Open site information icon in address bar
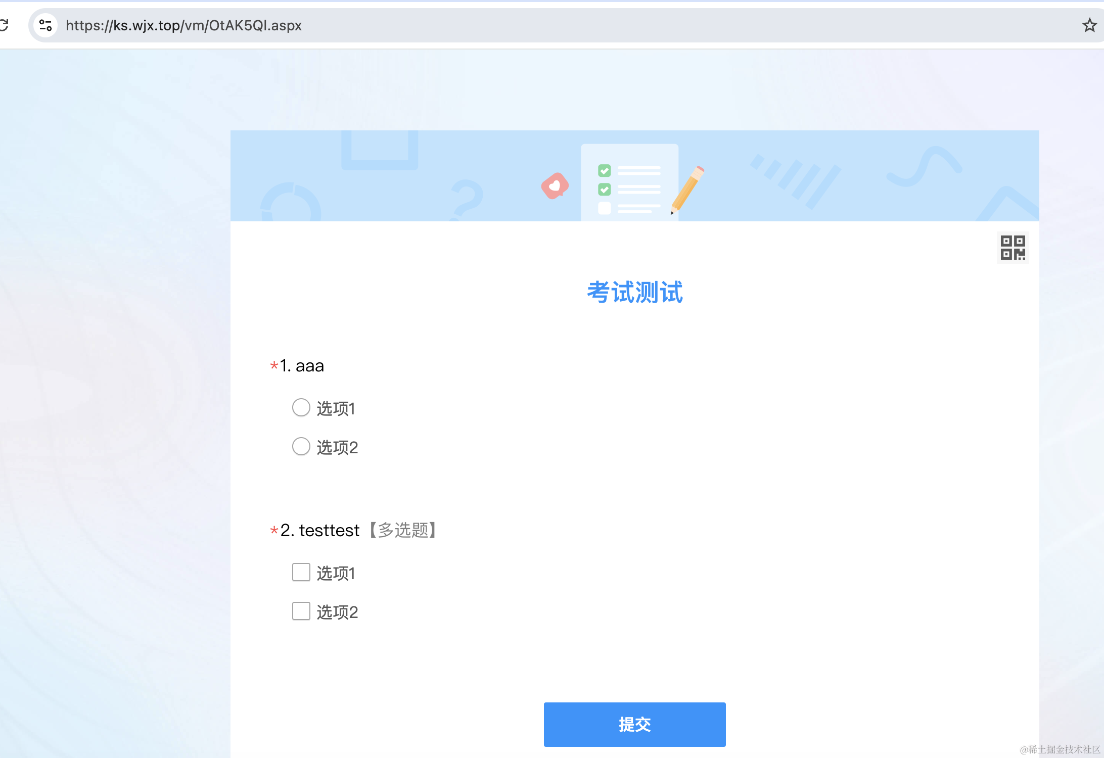 [45, 25]
